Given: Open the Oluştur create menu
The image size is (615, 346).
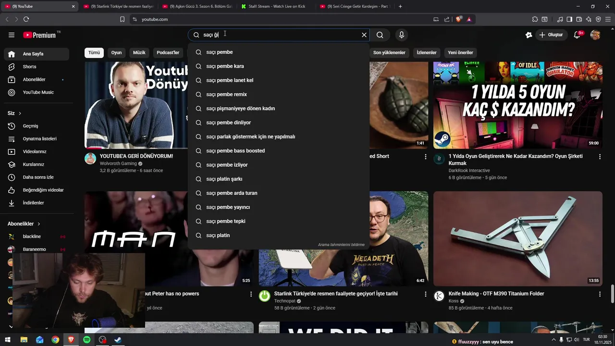Looking at the screenshot, I should pyautogui.click(x=551, y=35).
